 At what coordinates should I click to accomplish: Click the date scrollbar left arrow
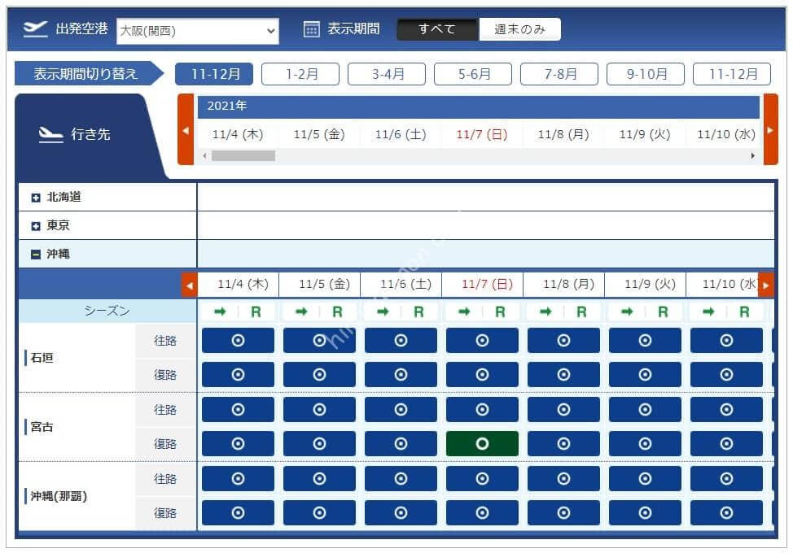[x=204, y=156]
